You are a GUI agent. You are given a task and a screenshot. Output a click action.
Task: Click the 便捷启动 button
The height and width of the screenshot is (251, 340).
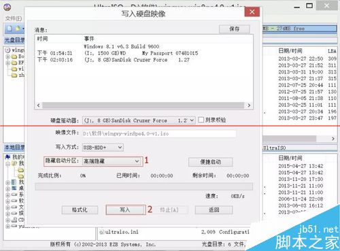coord(211,162)
